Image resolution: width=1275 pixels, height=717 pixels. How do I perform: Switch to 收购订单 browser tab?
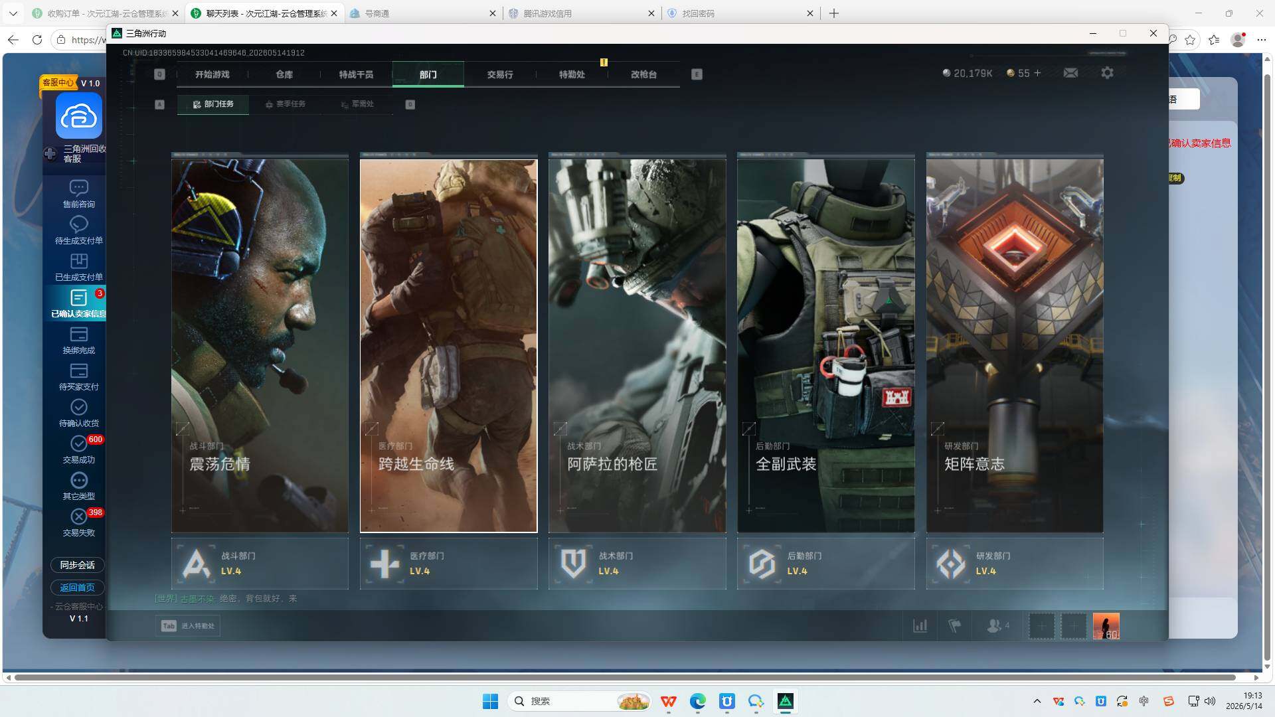106,13
